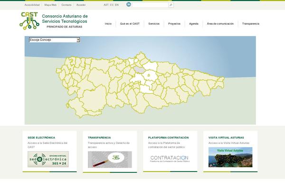This screenshot has height=190, width=285.
Task: Open the Agenda menu item
Action: [194, 24]
